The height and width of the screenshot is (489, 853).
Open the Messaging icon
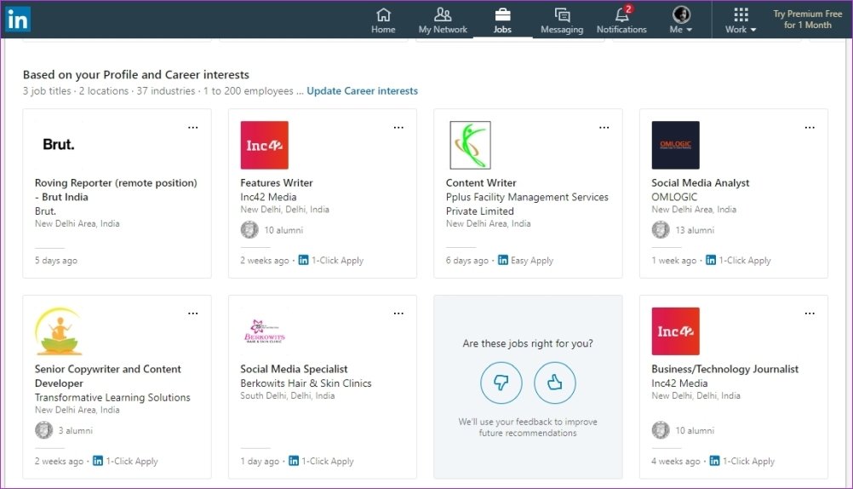point(561,14)
